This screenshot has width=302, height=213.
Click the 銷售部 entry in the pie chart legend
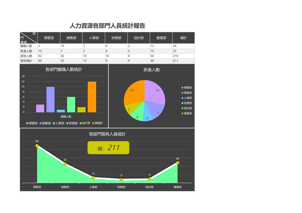pos(186,93)
